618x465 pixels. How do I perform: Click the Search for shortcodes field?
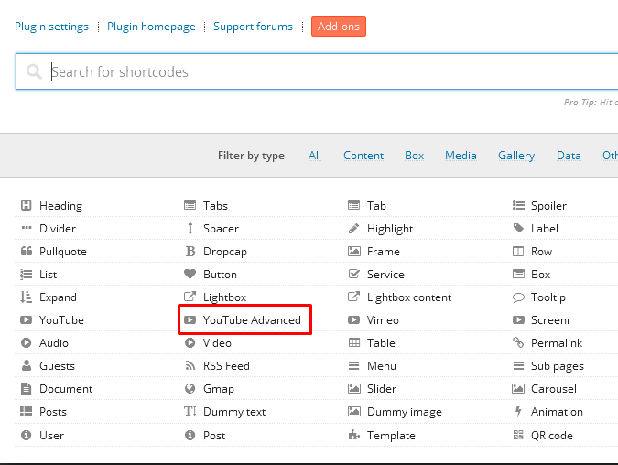click(320, 72)
